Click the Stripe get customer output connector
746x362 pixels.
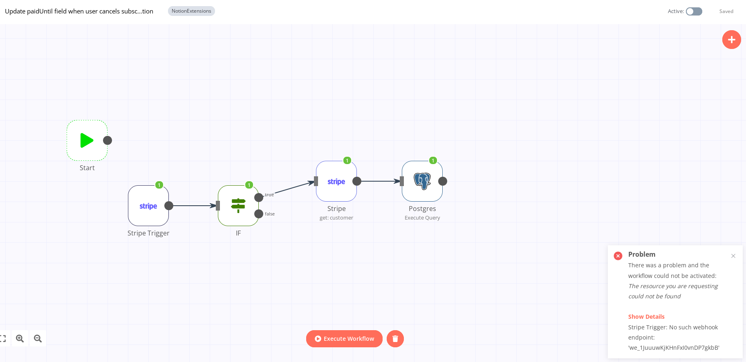(357, 181)
